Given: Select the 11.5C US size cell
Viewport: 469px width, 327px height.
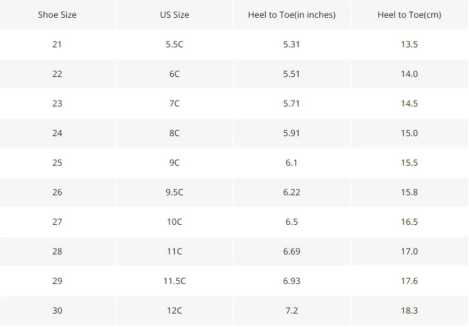Looking at the screenshot, I should point(175,281).
